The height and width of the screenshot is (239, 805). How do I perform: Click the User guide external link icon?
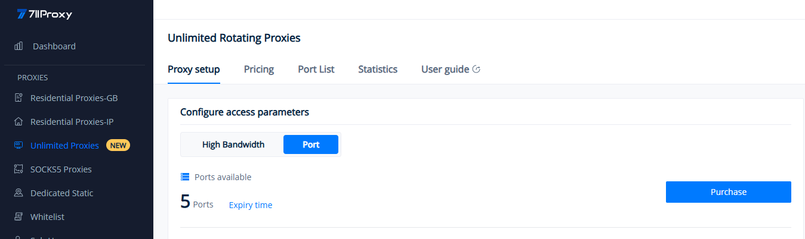click(x=476, y=69)
